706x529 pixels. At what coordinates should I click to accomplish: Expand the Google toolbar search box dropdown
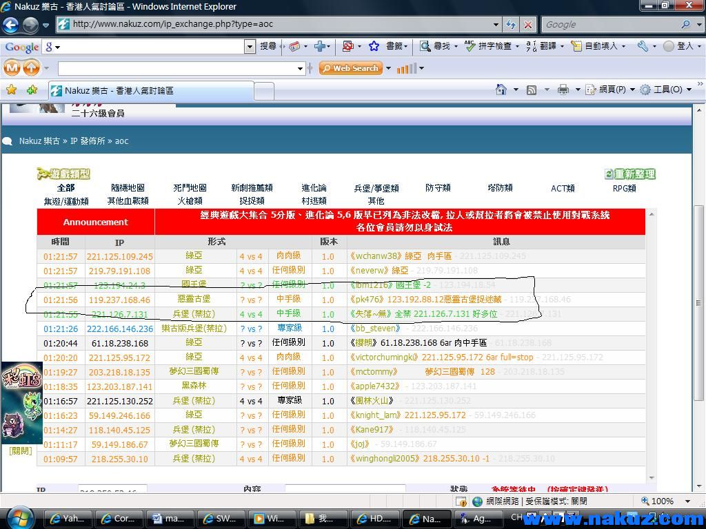pos(250,46)
